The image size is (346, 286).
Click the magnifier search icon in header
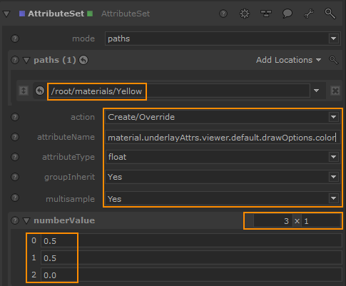330,14
